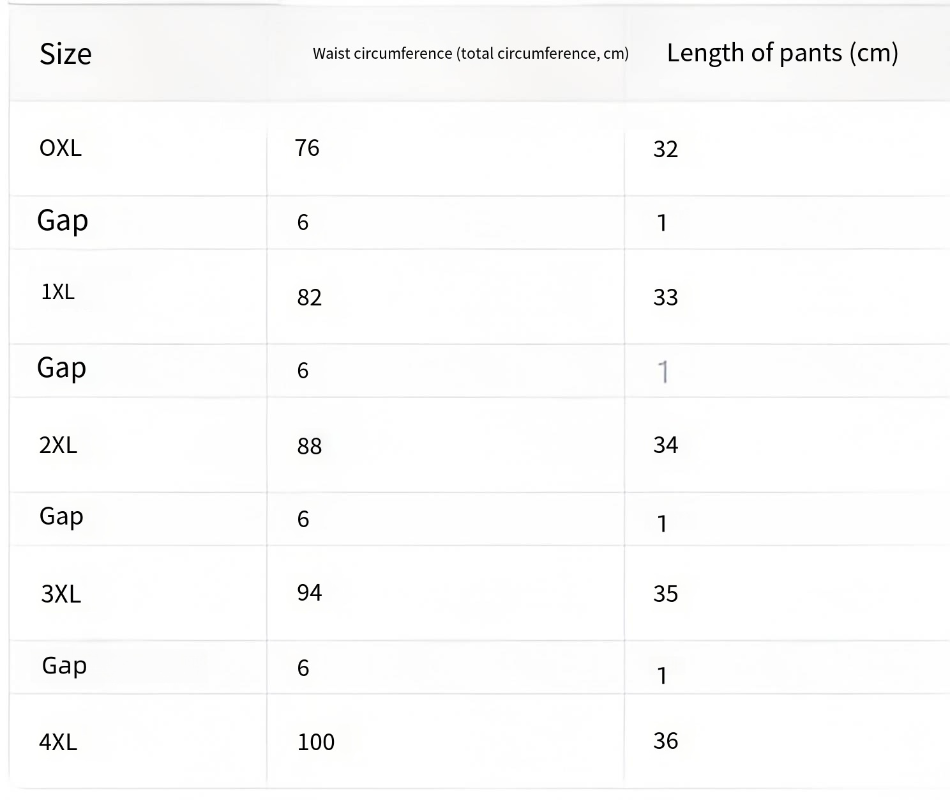Click waist value 94

309,593
